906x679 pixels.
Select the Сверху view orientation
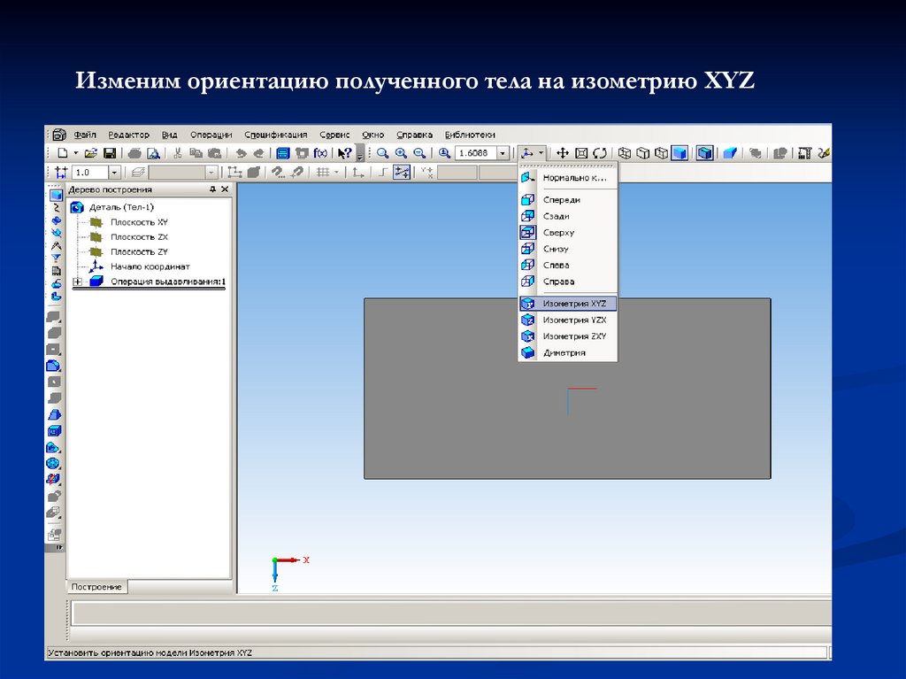click(x=568, y=233)
